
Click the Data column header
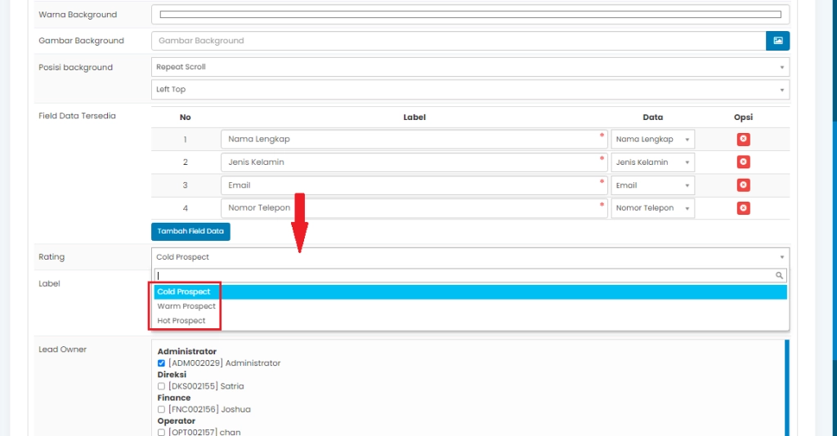(652, 118)
